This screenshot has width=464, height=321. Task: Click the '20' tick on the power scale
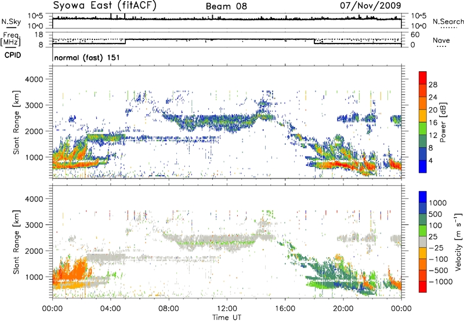[x=433, y=110]
